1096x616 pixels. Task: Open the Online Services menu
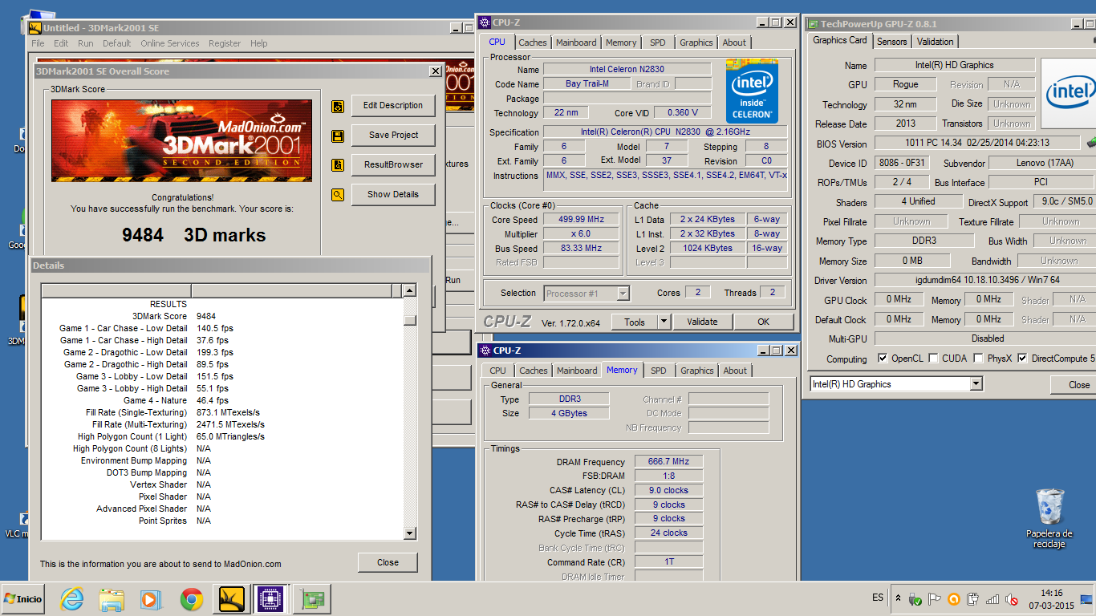pyautogui.click(x=169, y=43)
